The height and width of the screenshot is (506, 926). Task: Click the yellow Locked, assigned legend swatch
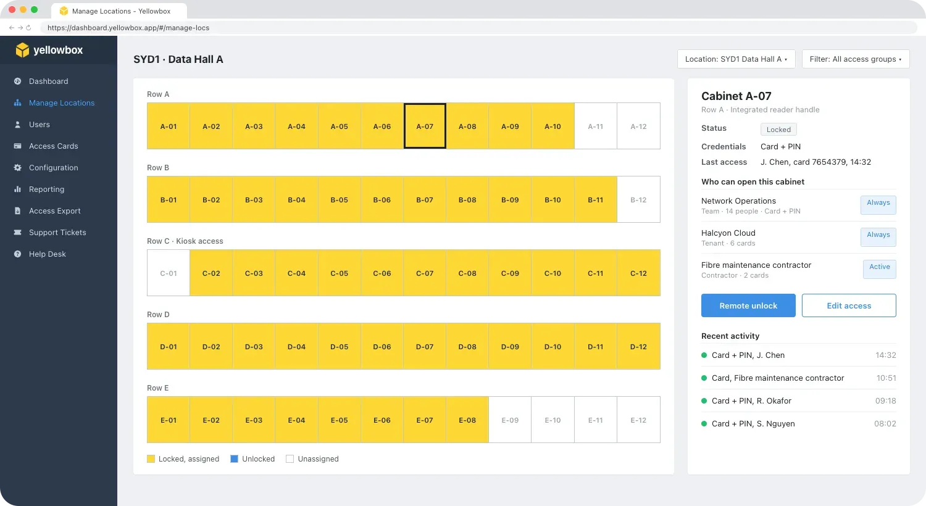[151, 459]
